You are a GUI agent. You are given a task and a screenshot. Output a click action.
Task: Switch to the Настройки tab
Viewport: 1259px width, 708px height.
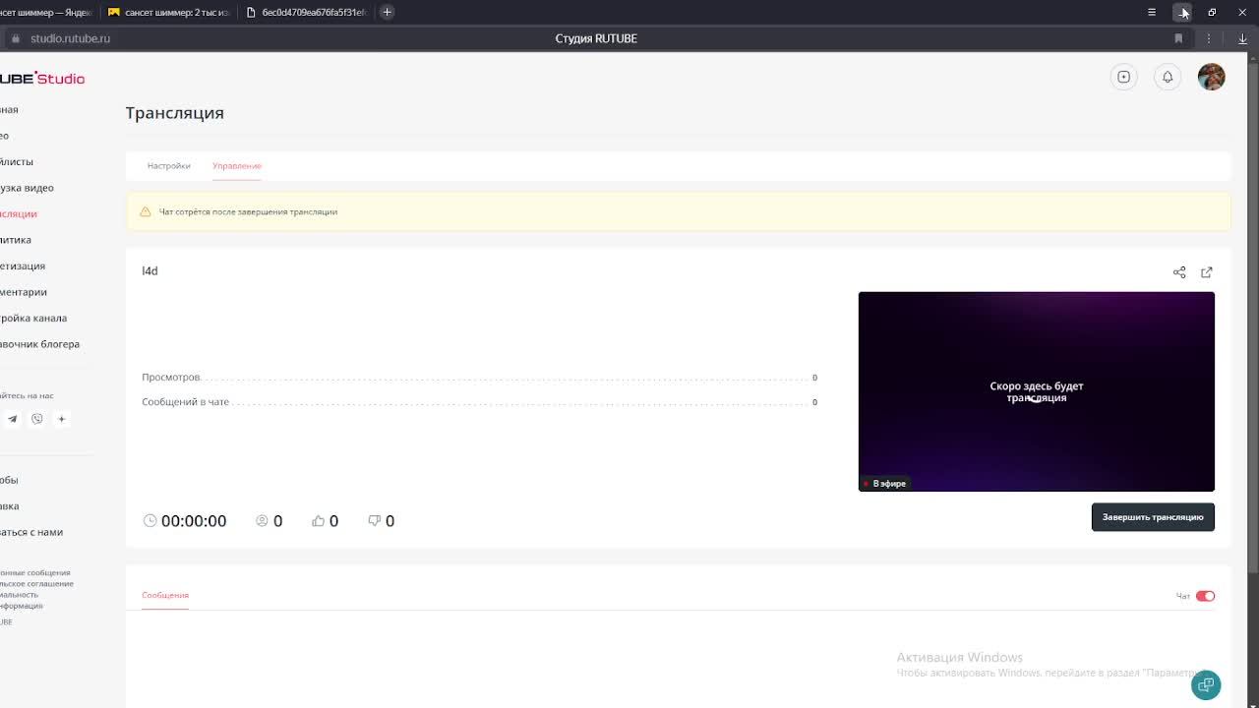(x=169, y=165)
